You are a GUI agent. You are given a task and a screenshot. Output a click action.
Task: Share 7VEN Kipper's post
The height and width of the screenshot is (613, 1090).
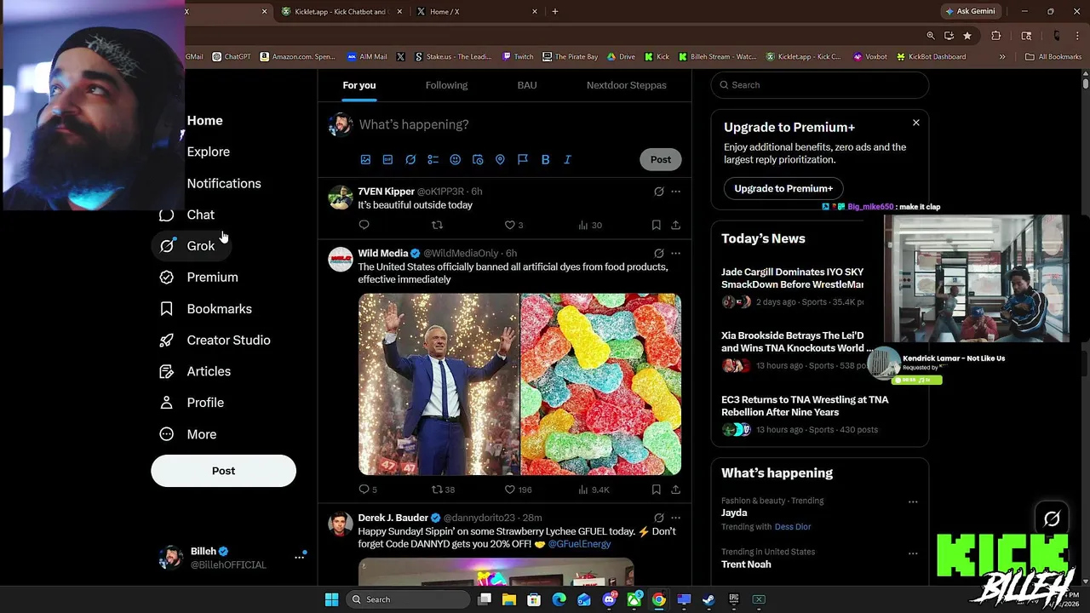tap(675, 225)
